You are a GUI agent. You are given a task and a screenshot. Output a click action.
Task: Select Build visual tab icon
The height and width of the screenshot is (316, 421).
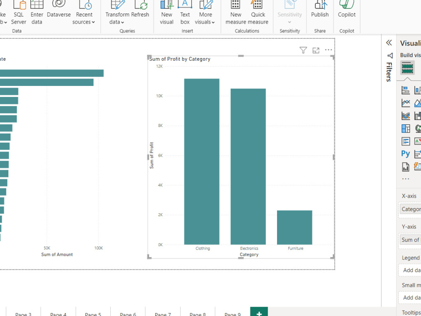click(x=407, y=67)
